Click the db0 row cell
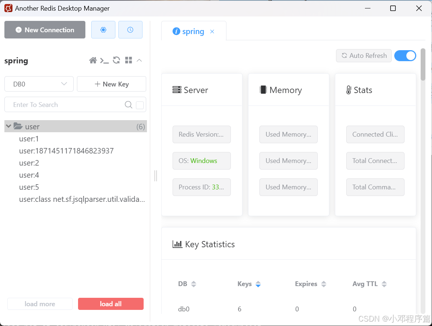Image resolution: width=432 pixels, height=326 pixels. coord(184,309)
